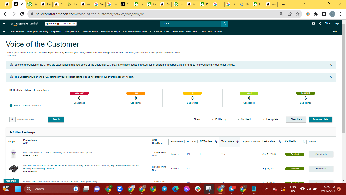Open the zoom magnifier in the address bar
The width and height of the screenshot is (346, 195).
[281, 14]
